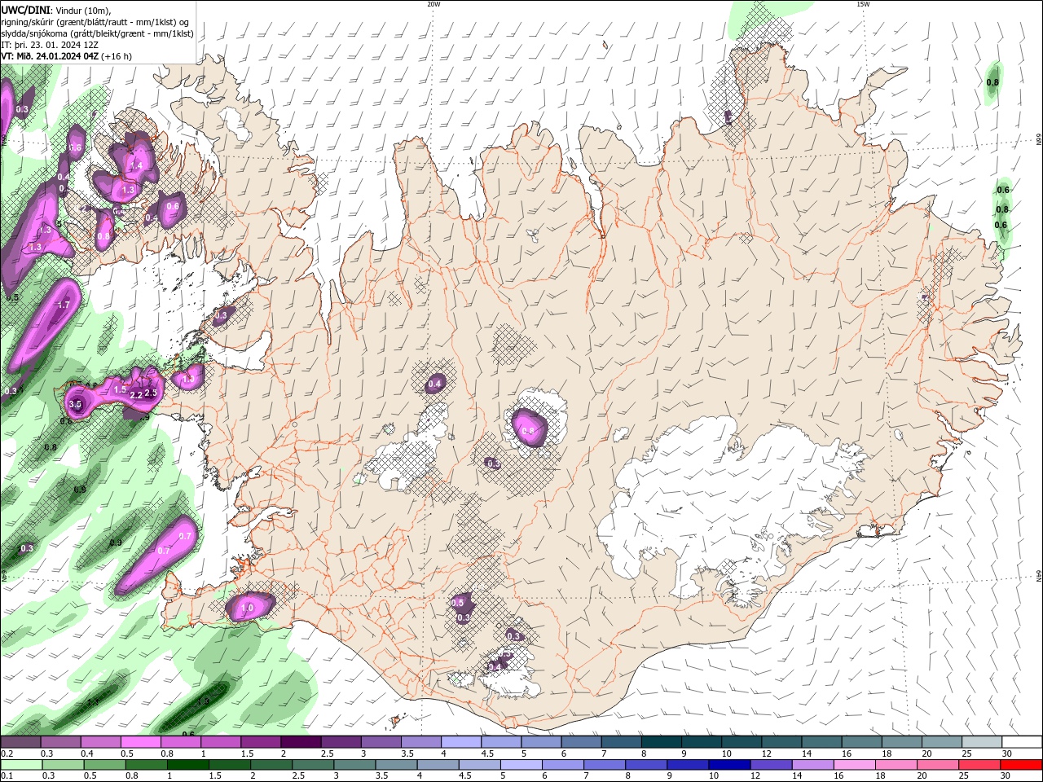
Task: Click the violet 14 swatch in the bottom legend row
Action: tap(813, 765)
